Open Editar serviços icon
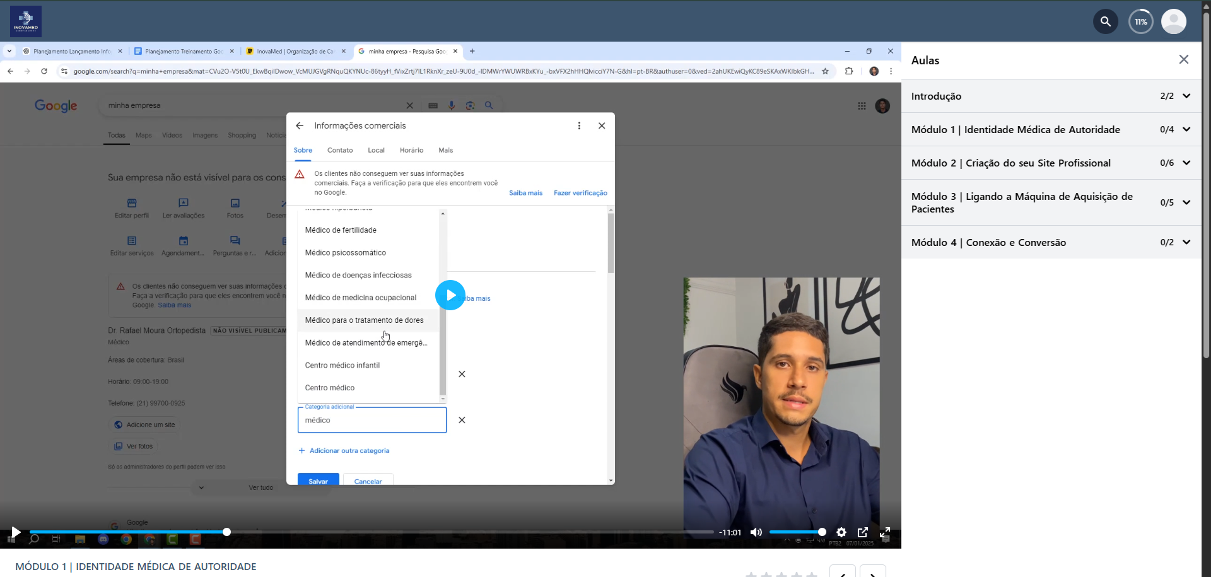The image size is (1211, 577). [132, 246]
